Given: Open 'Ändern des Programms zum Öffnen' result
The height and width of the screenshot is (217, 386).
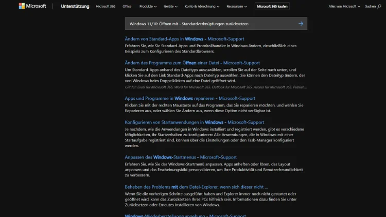Looking at the screenshot, I should pos(192,63).
